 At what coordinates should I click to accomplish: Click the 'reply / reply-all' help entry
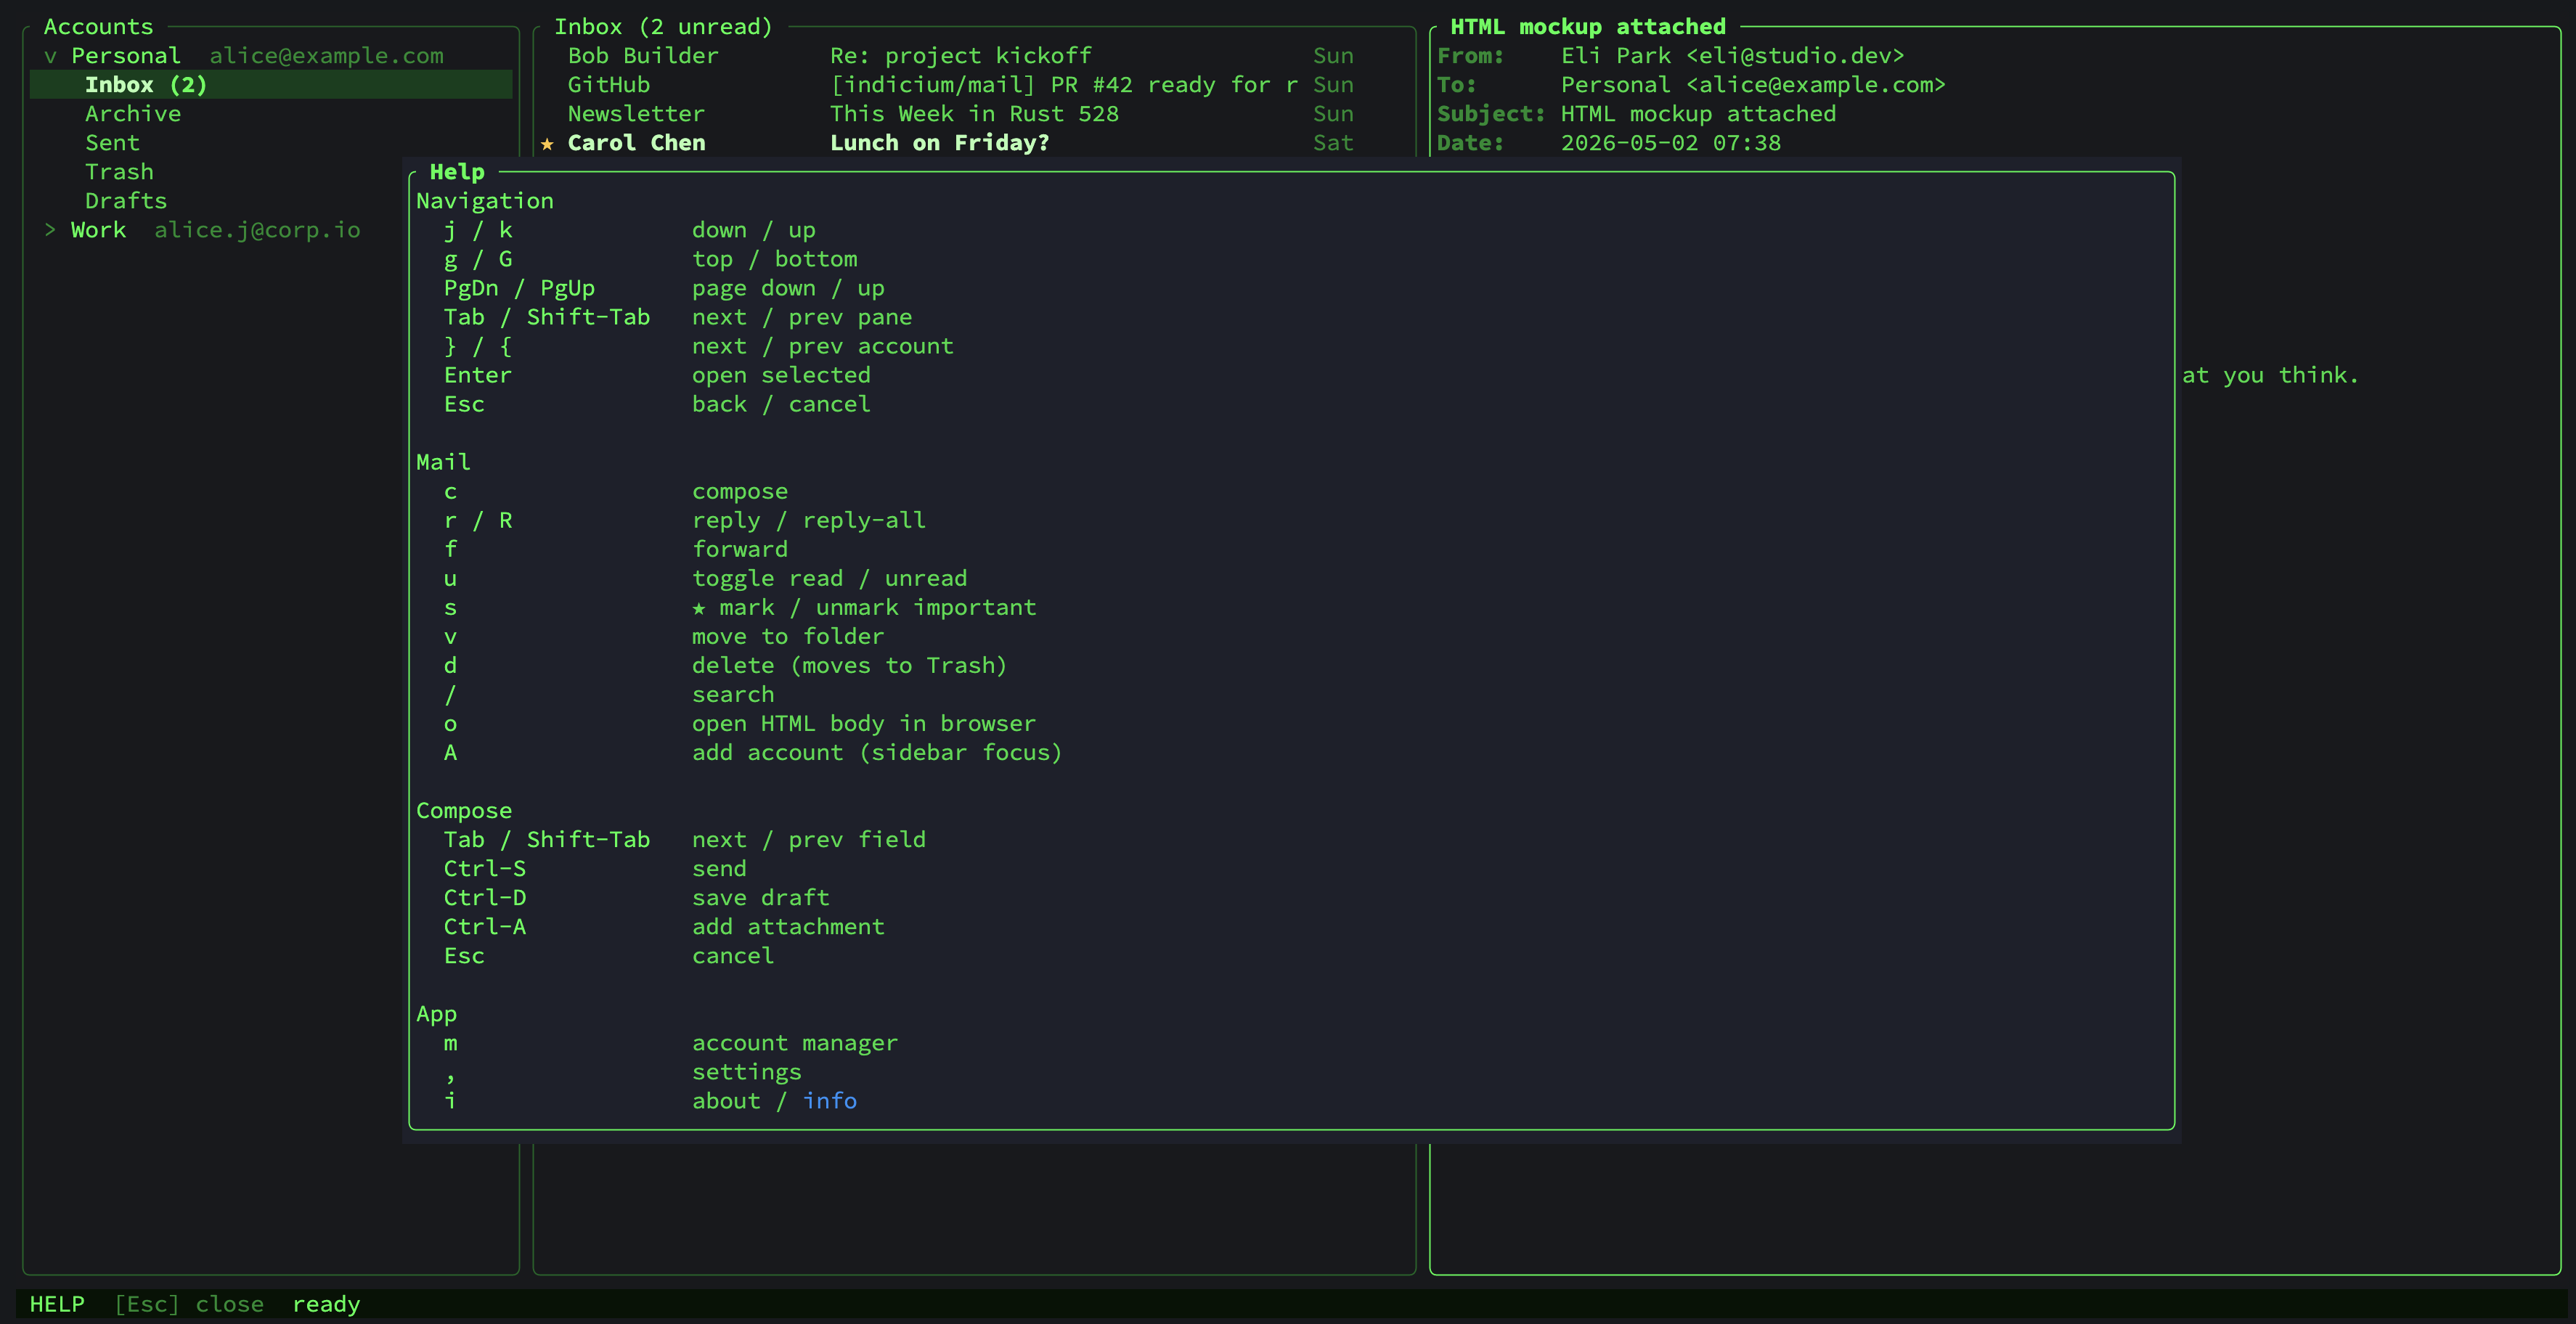tap(809, 521)
